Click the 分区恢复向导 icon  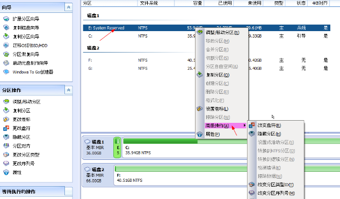pyautogui.click(x=6, y=54)
